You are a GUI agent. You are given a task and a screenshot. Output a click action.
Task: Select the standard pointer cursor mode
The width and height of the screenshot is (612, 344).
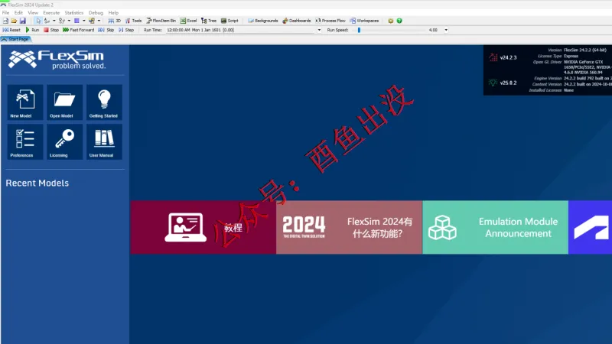37,21
